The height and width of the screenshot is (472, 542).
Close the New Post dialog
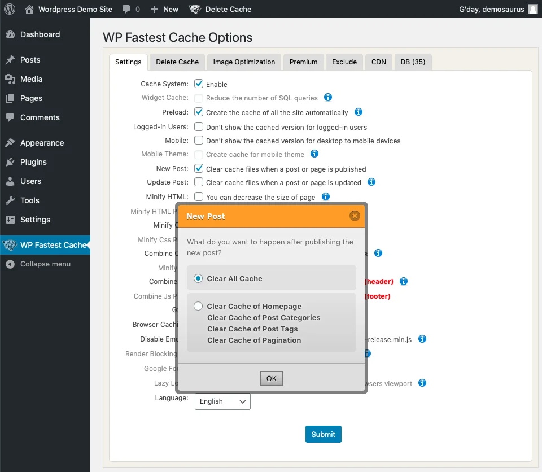pos(355,216)
